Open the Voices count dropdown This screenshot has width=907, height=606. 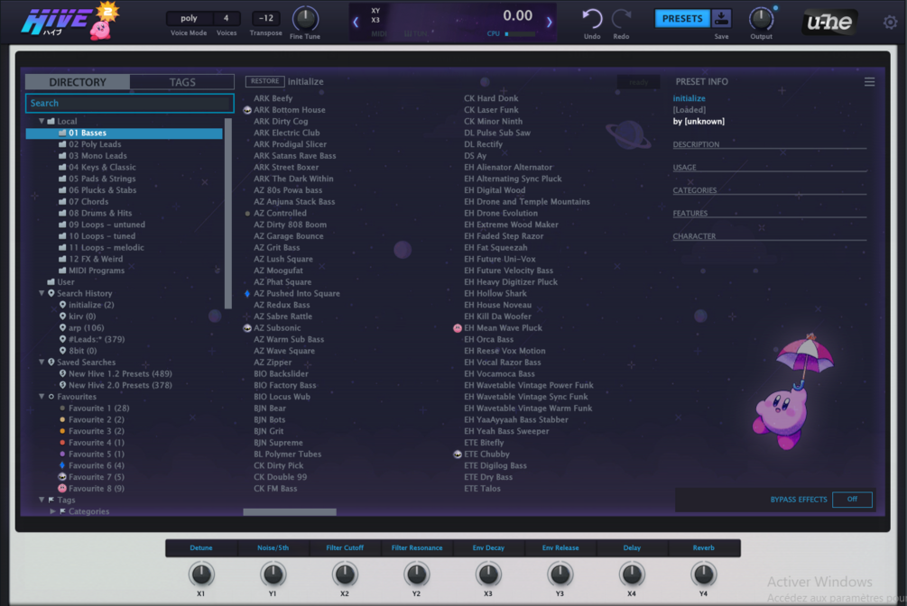click(x=227, y=19)
